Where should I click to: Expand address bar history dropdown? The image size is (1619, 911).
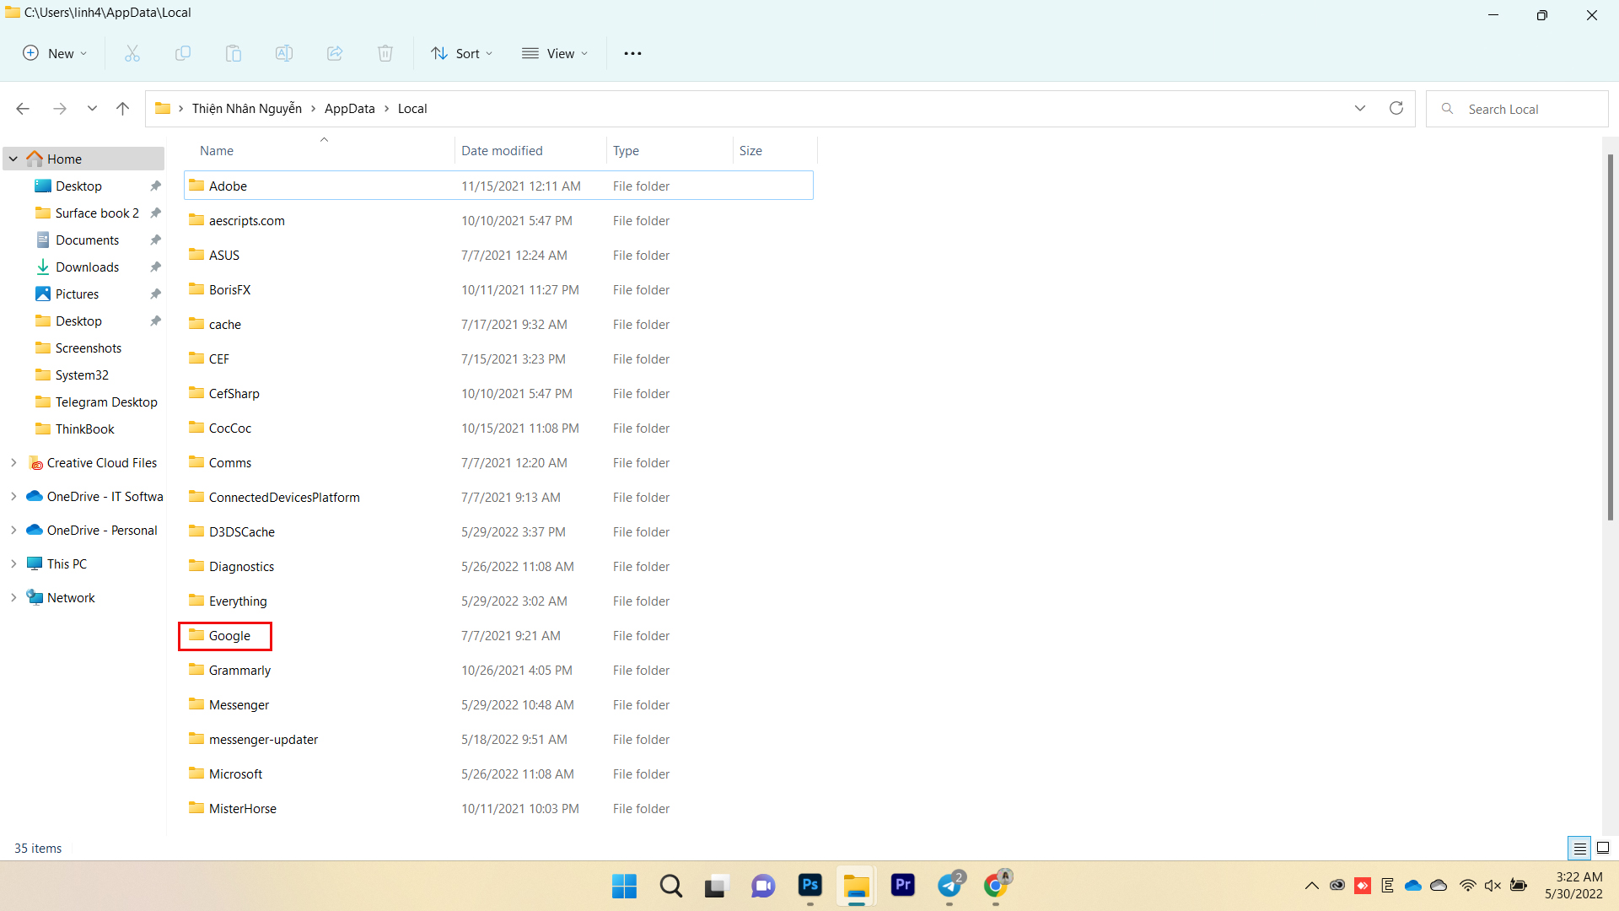click(x=1360, y=108)
